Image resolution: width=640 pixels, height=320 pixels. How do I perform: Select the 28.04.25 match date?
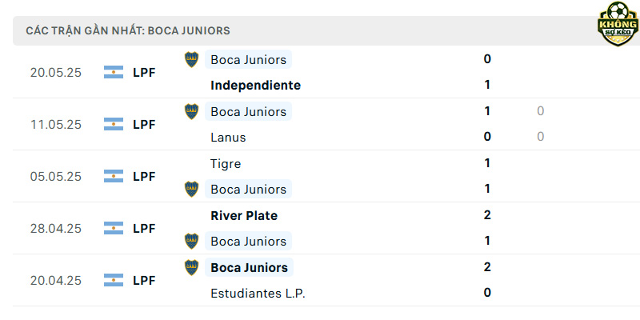pyautogui.click(x=56, y=229)
